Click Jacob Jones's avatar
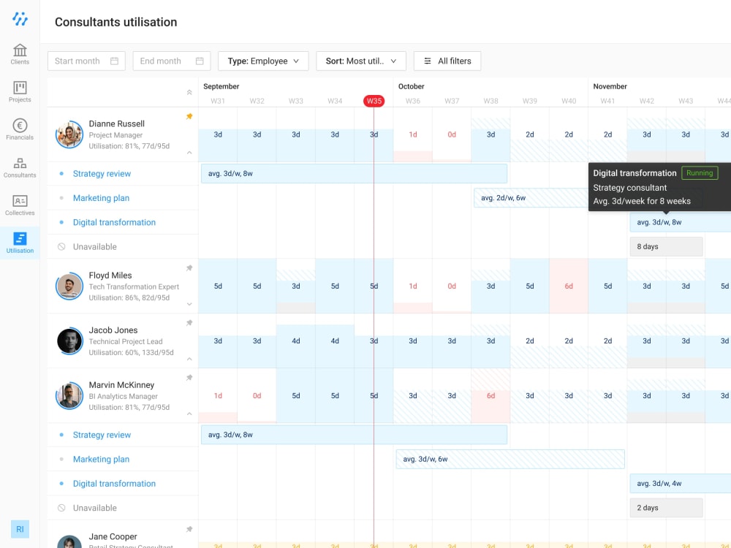 (69, 341)
